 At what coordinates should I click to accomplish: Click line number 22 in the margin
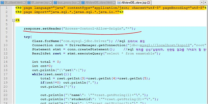coord(6,95)
